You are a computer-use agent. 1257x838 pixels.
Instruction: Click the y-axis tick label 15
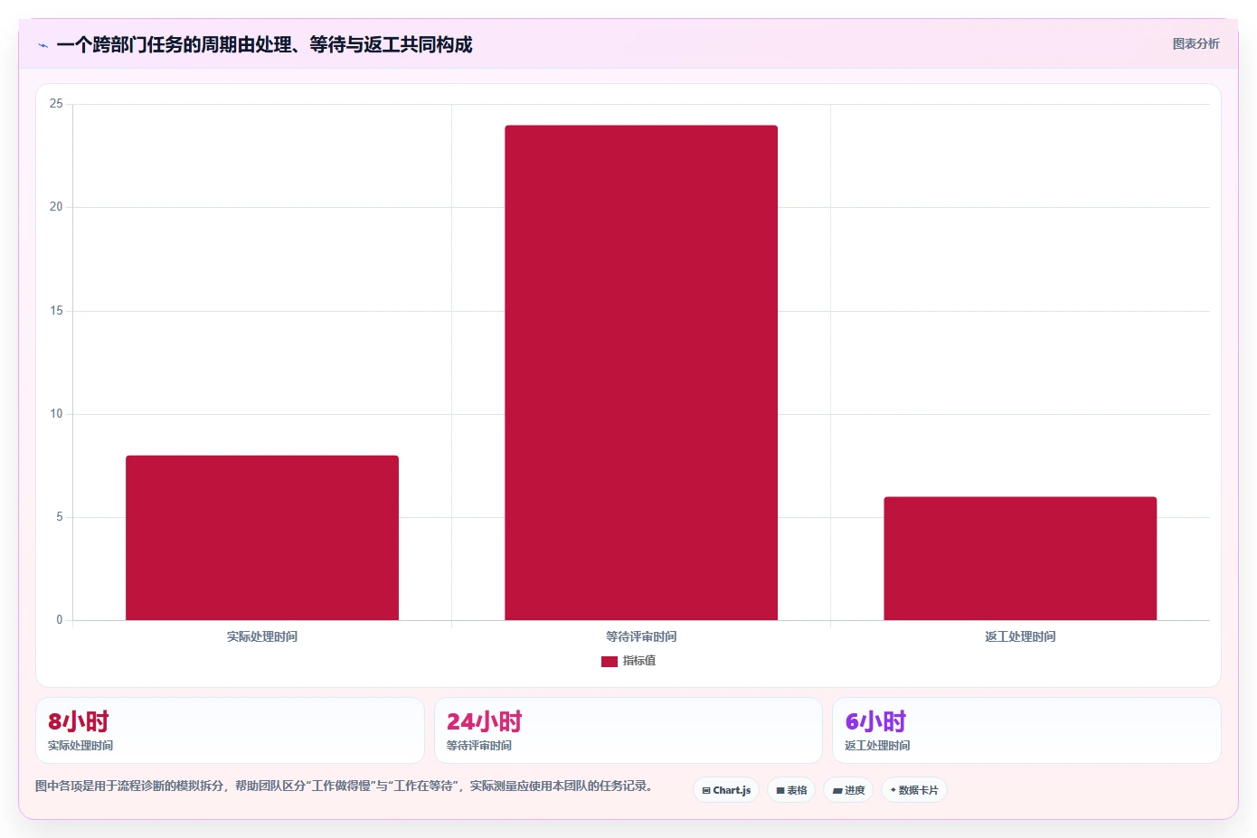tap(56, 311)
